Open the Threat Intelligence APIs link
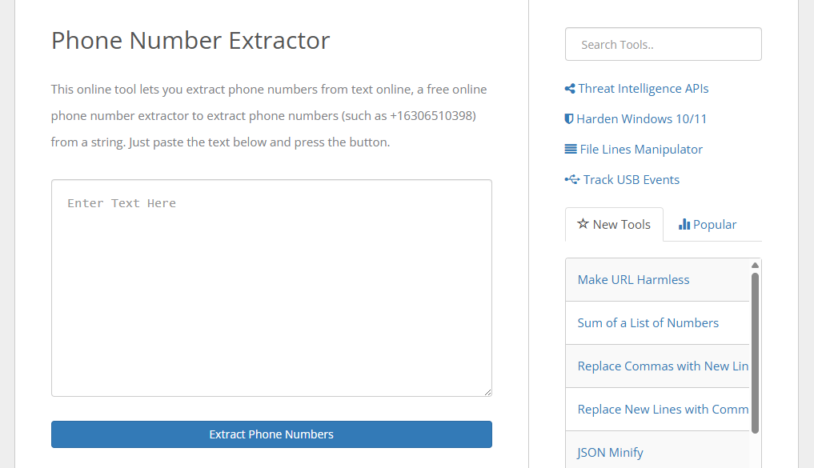The width and height of the screenshot is (814, 468). pyautogui.click(x=642, y=88)
